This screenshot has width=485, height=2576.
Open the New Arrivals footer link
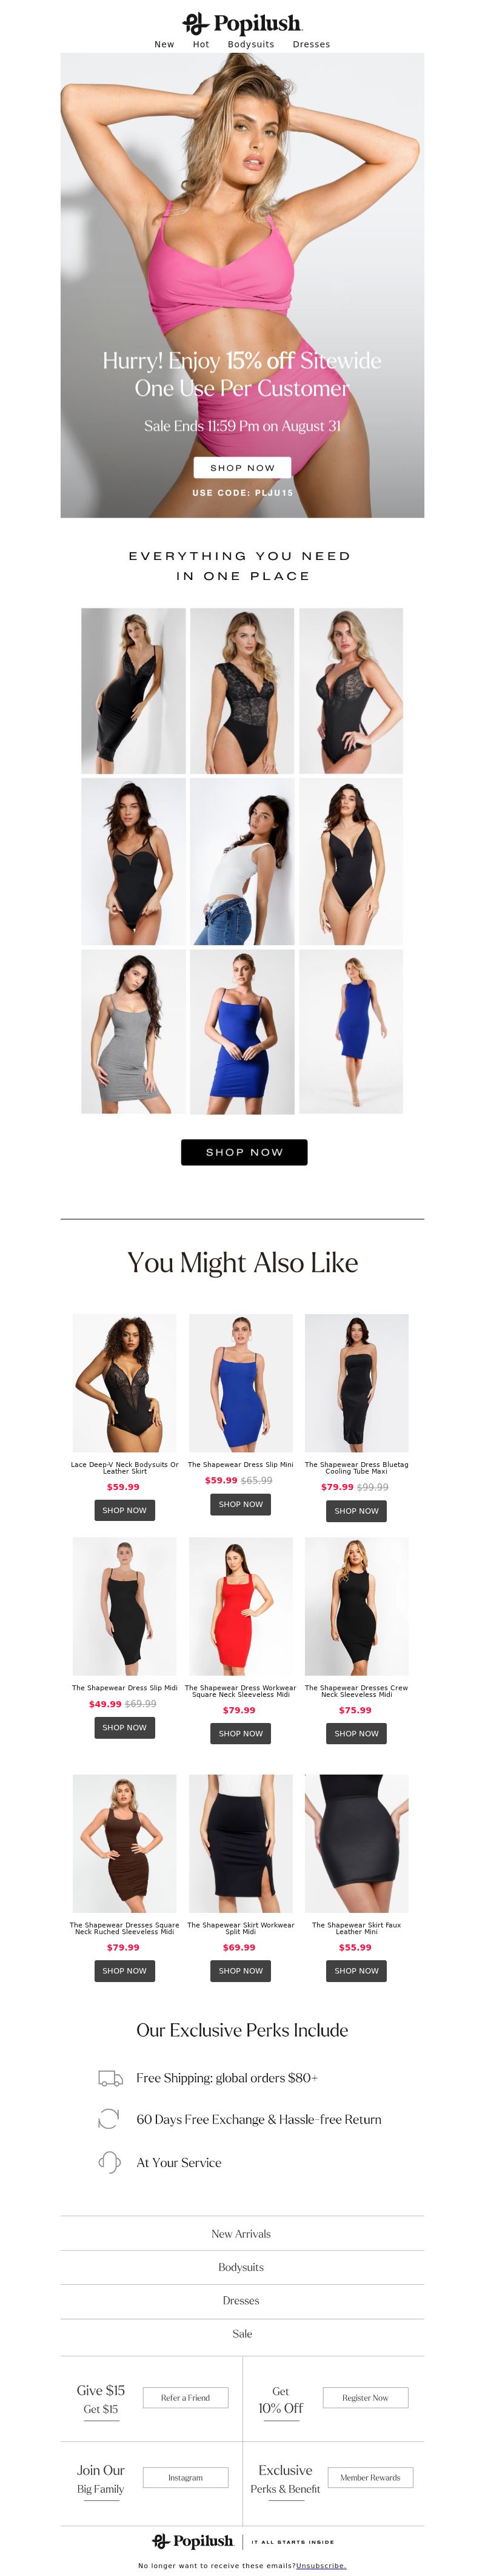coord(241,2233)
